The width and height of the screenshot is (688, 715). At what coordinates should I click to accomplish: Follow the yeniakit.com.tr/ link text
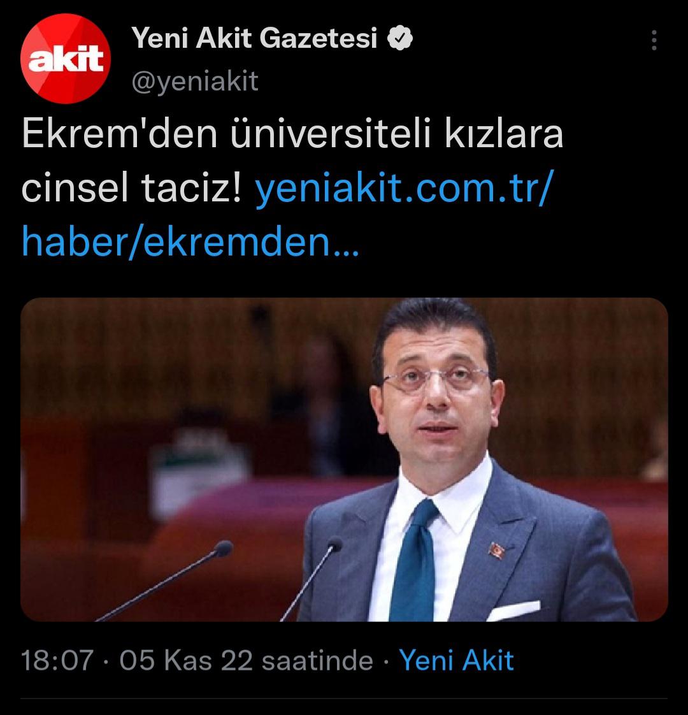click(x=405, y=187)
